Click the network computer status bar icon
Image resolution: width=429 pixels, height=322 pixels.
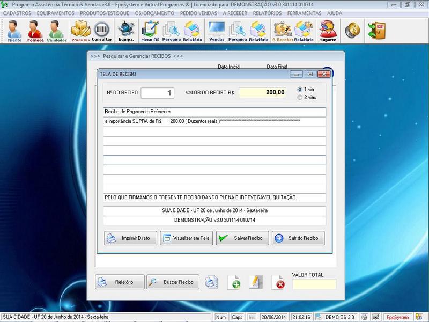pyautogui.click(x=376, y=317)
